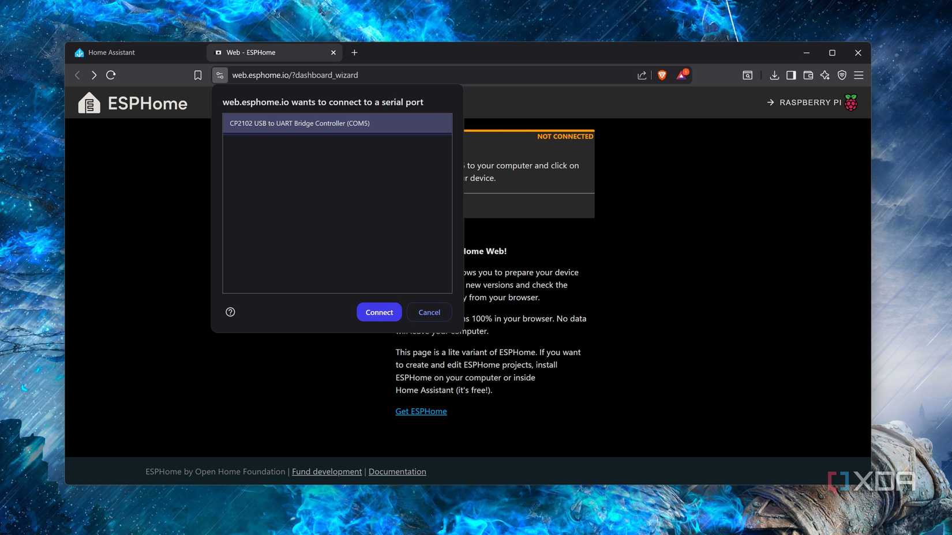952x535 pixels.
Task: Click the share icon in address bar
Action: point(642,75)
